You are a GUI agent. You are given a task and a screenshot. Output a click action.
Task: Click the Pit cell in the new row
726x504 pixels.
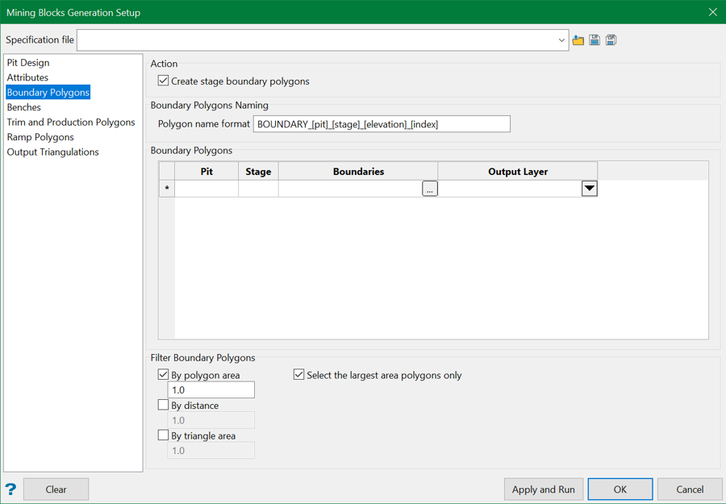point(207,189)
